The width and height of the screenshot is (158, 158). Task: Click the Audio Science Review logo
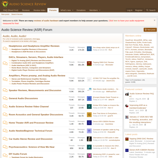click(24, 4)
